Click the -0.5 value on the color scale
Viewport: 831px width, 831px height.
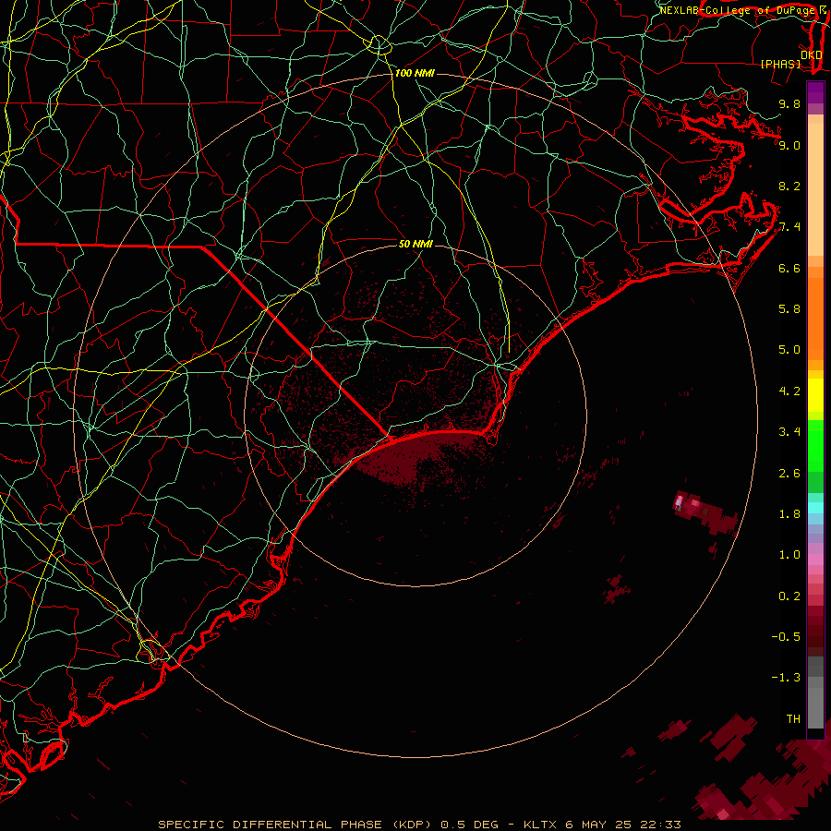(786, 637)
